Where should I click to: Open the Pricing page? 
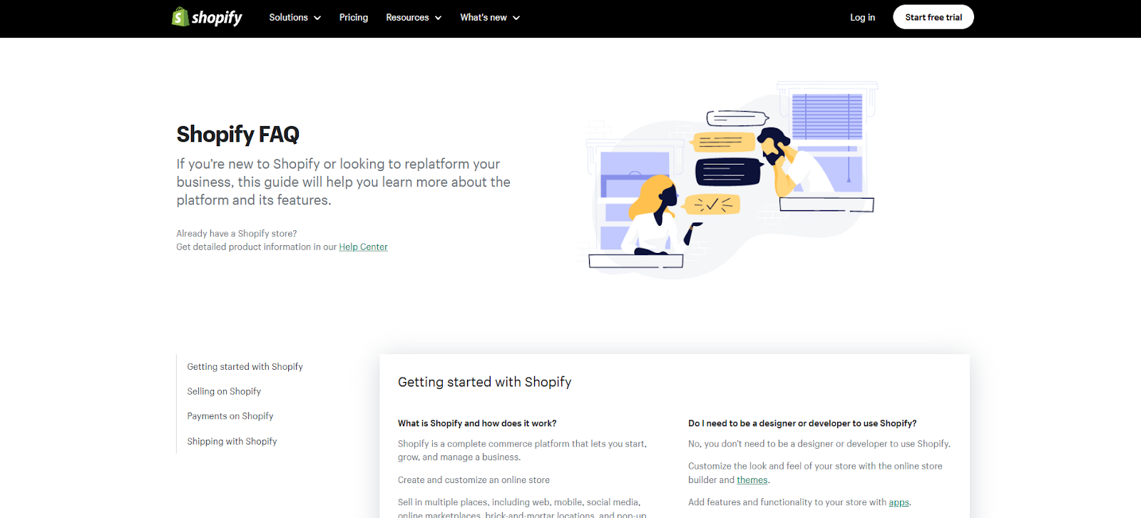pos(354,18)
